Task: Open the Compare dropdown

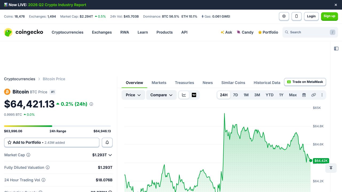Action: (x=161, y=95)
